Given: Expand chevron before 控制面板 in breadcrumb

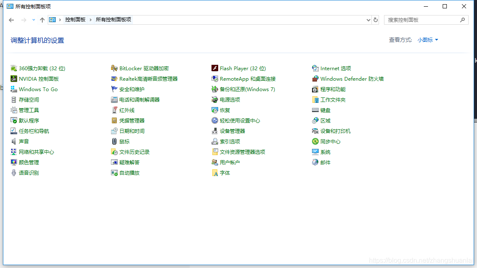Looking at the screenshot, I should click(60, 20).
